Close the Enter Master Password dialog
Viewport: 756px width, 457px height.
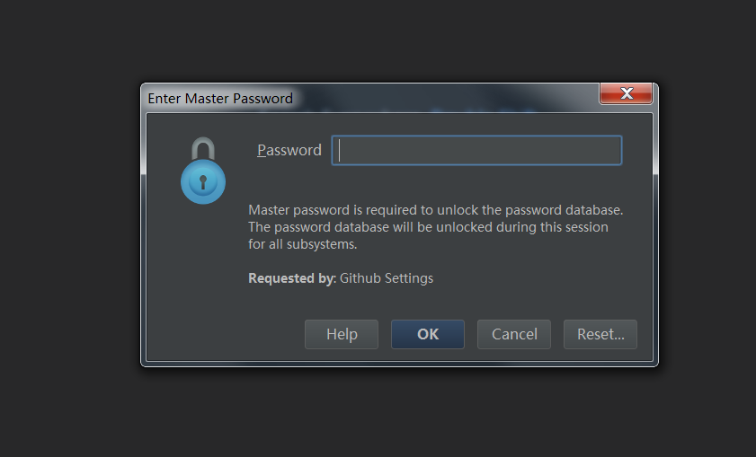tap(626, 93)
